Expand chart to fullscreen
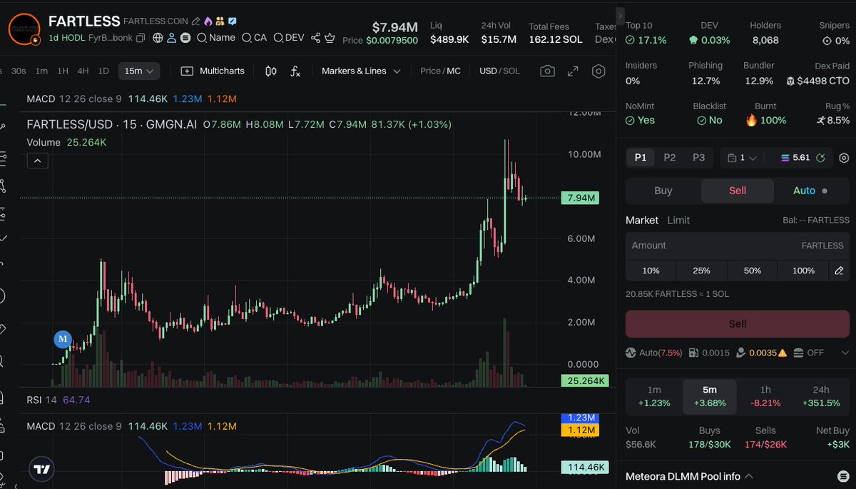This screenshot has width=856, height=489. tap(573, 71)
